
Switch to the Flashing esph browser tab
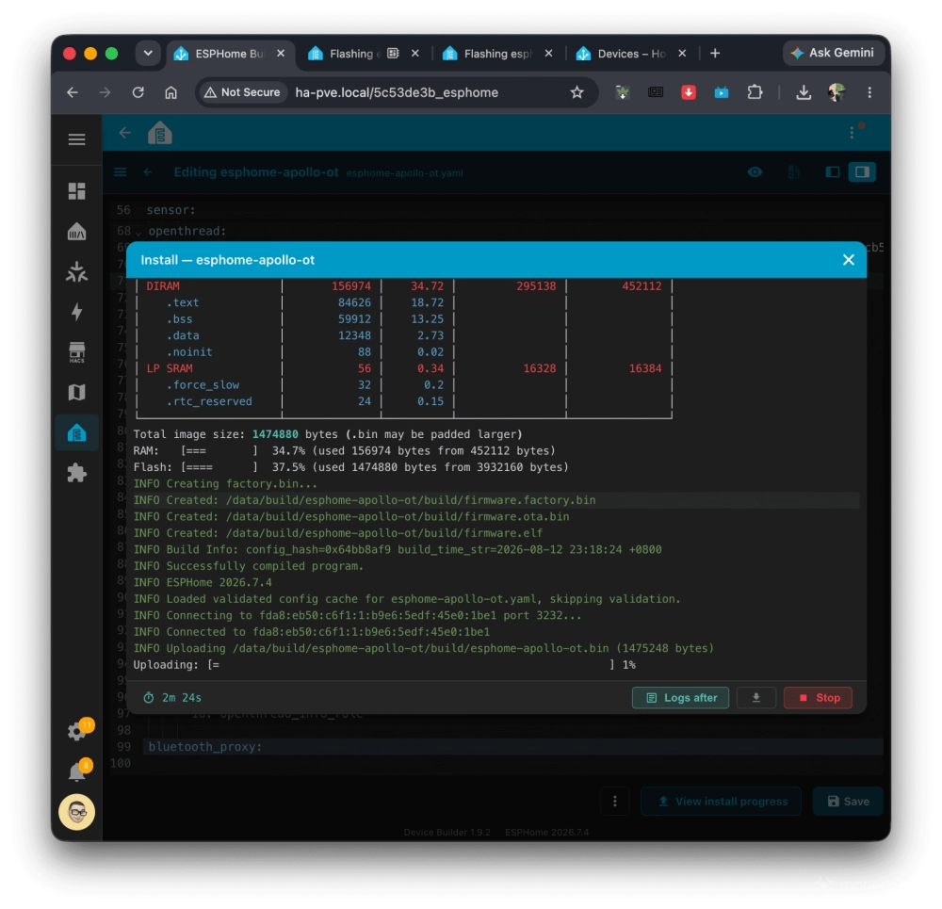tap(497, 54)
